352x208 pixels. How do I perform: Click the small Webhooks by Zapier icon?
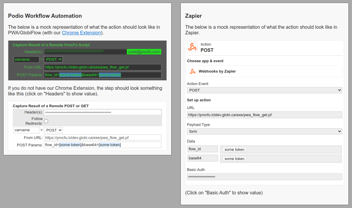pyautogui.click(x=193, y=71)
